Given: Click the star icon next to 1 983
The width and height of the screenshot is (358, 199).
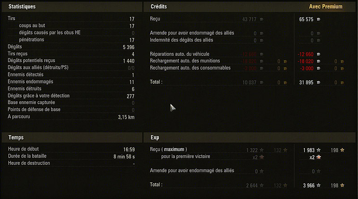Looking at the screenshot, I should pyautogui.click(x=319, y=150).
